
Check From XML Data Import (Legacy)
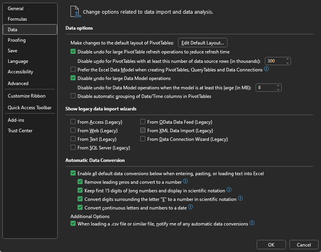[x=143, y=130]
